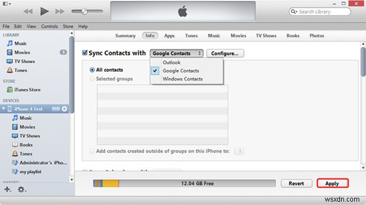The height and width of the screenshot is (205, 366).
Task: Select TV Shows icon under Library
Action: [10, 61]
